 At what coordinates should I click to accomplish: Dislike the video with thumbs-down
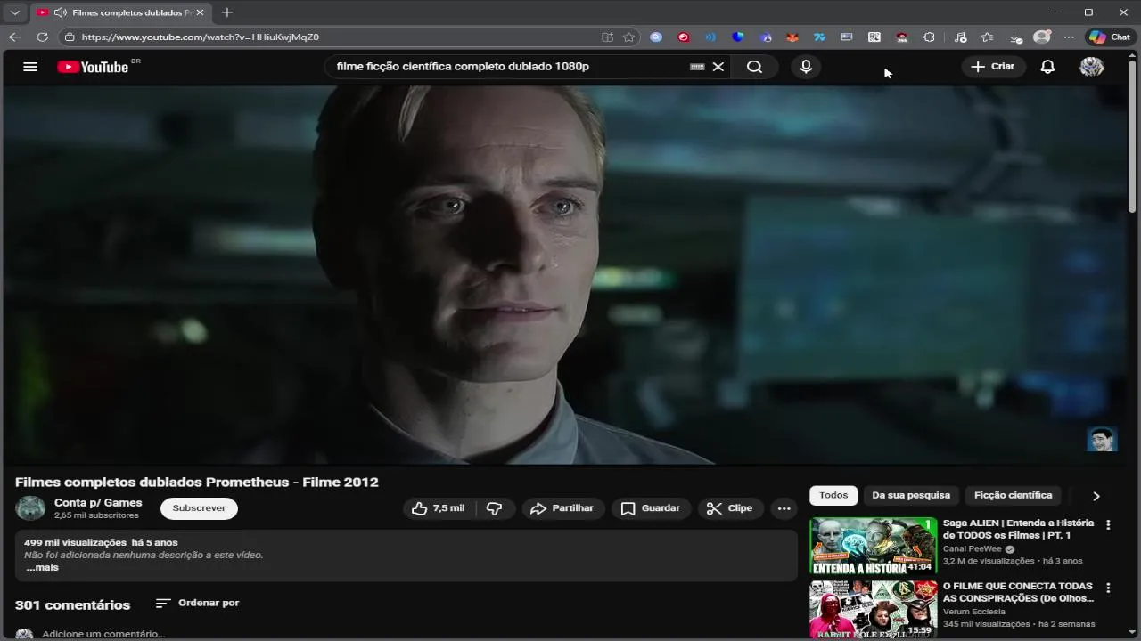coord(495,508)
